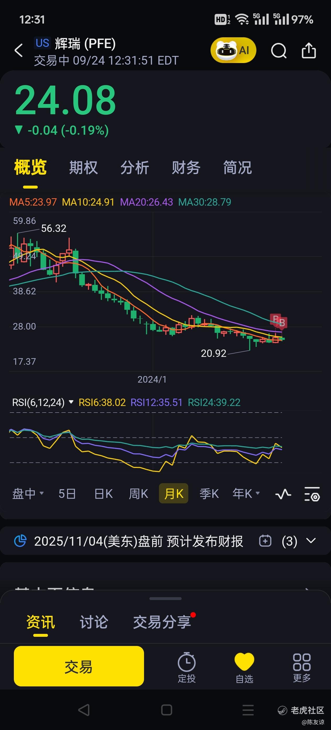
Task: Tap the earnings pie chart icon
Action: (20, 541)
